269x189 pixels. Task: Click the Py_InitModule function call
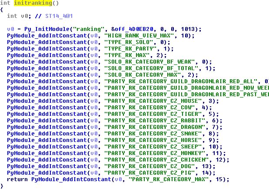coord(47,29)
